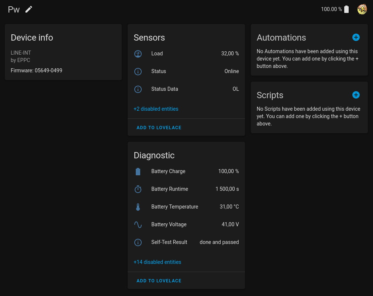Open the Status Data entity row
The image size is (373, 296).
pyautogui.click(x=186, y=89)
